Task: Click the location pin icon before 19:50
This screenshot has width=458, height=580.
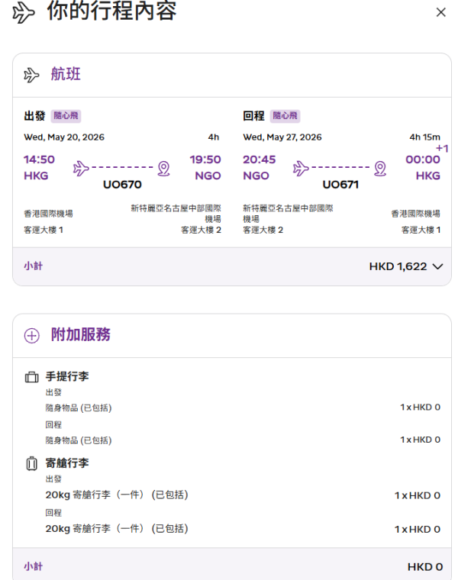Action: (163, 168)
